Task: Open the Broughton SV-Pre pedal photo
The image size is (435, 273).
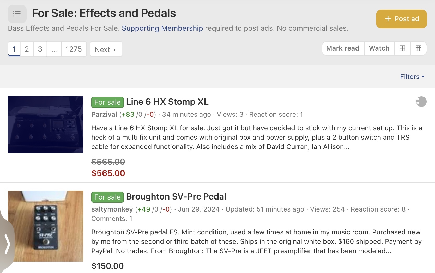Action: pos(46,226)
